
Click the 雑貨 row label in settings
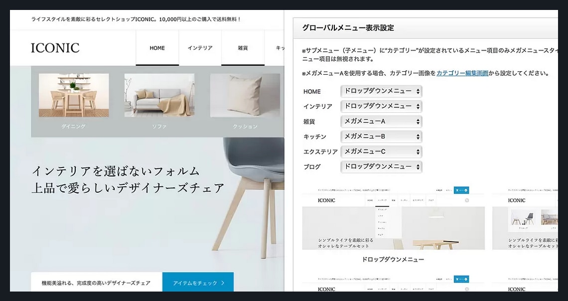coord(309,122)
